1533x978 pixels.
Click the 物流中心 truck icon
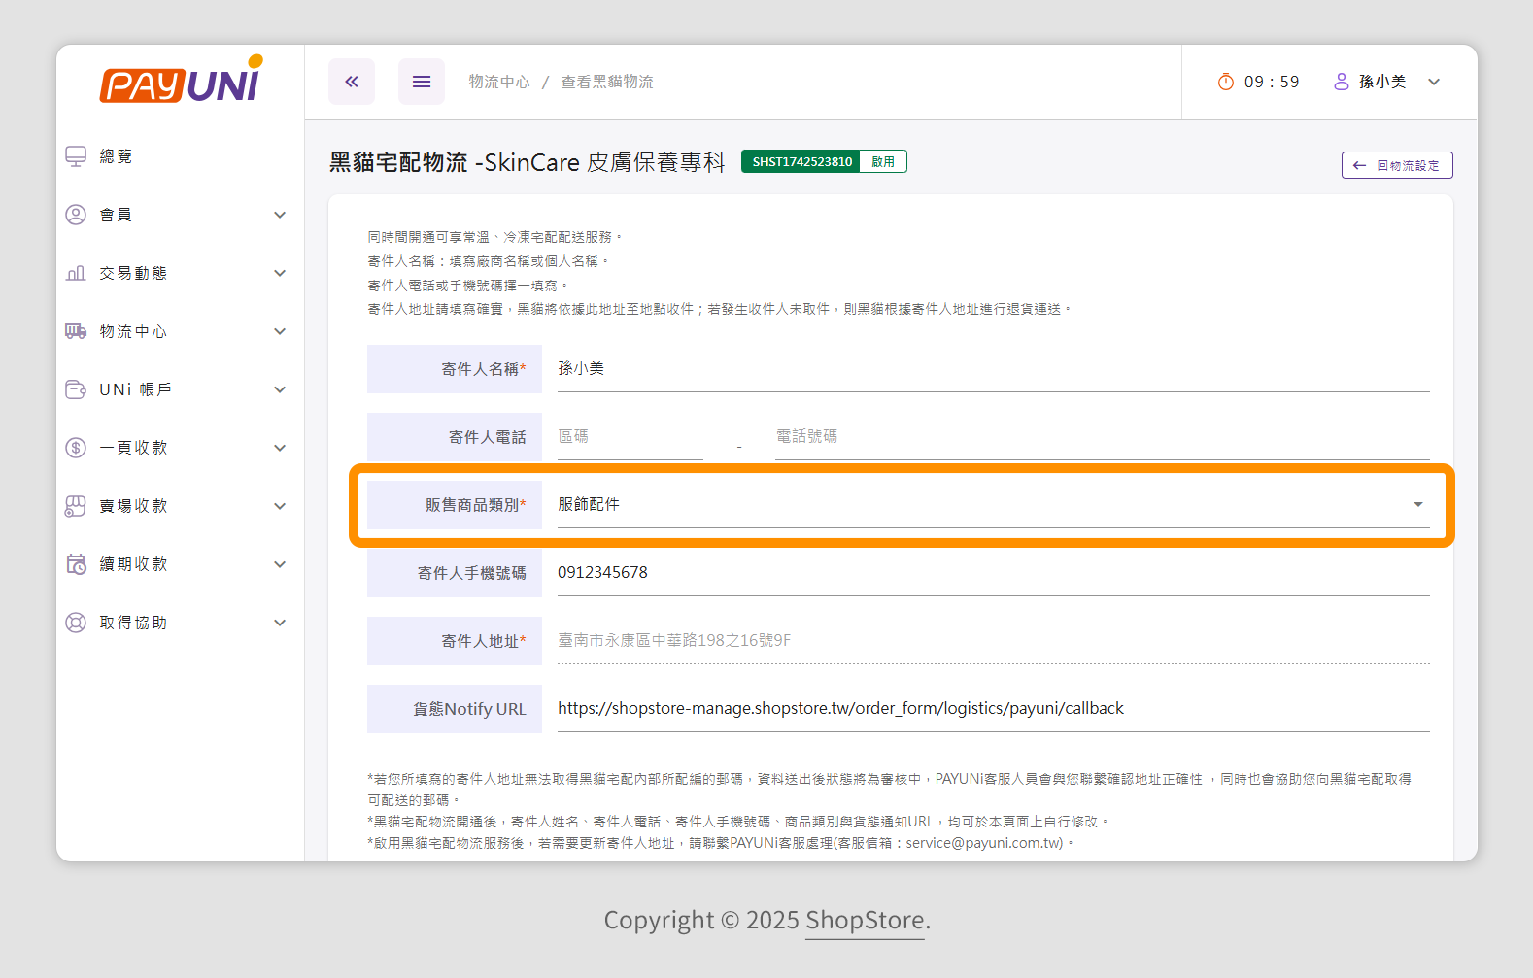(x=76, y=331)
